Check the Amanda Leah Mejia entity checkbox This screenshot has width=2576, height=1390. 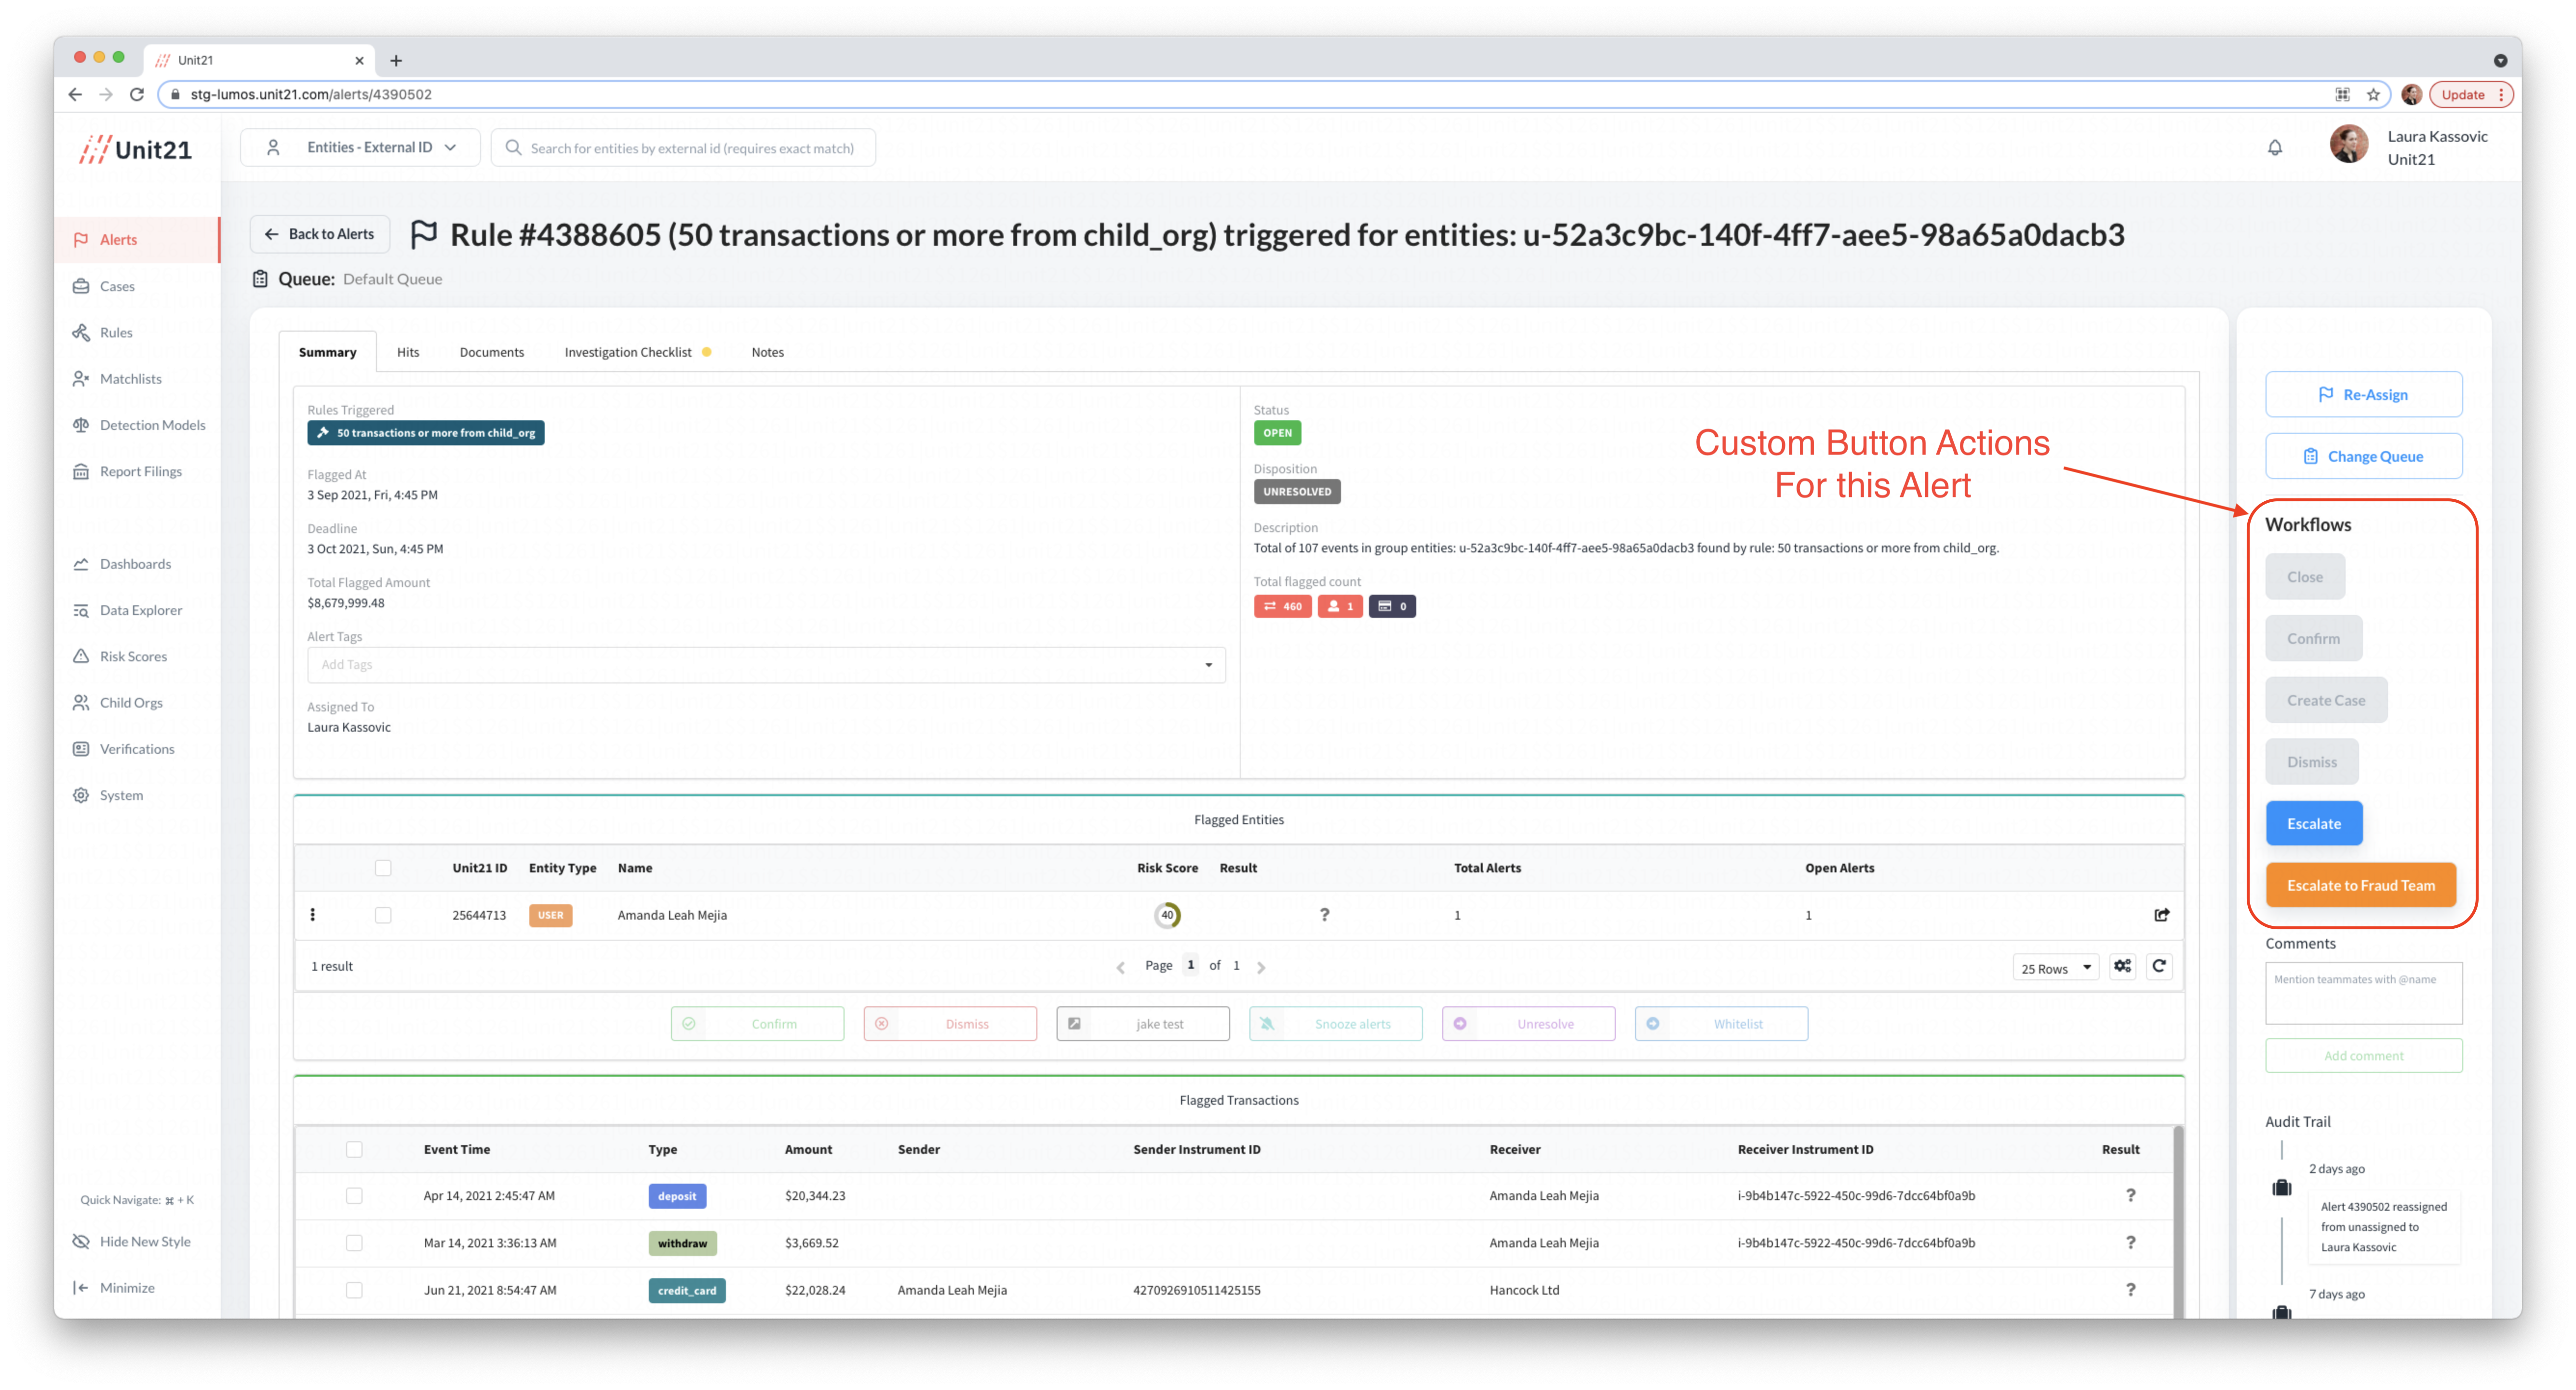click(383, 915)
